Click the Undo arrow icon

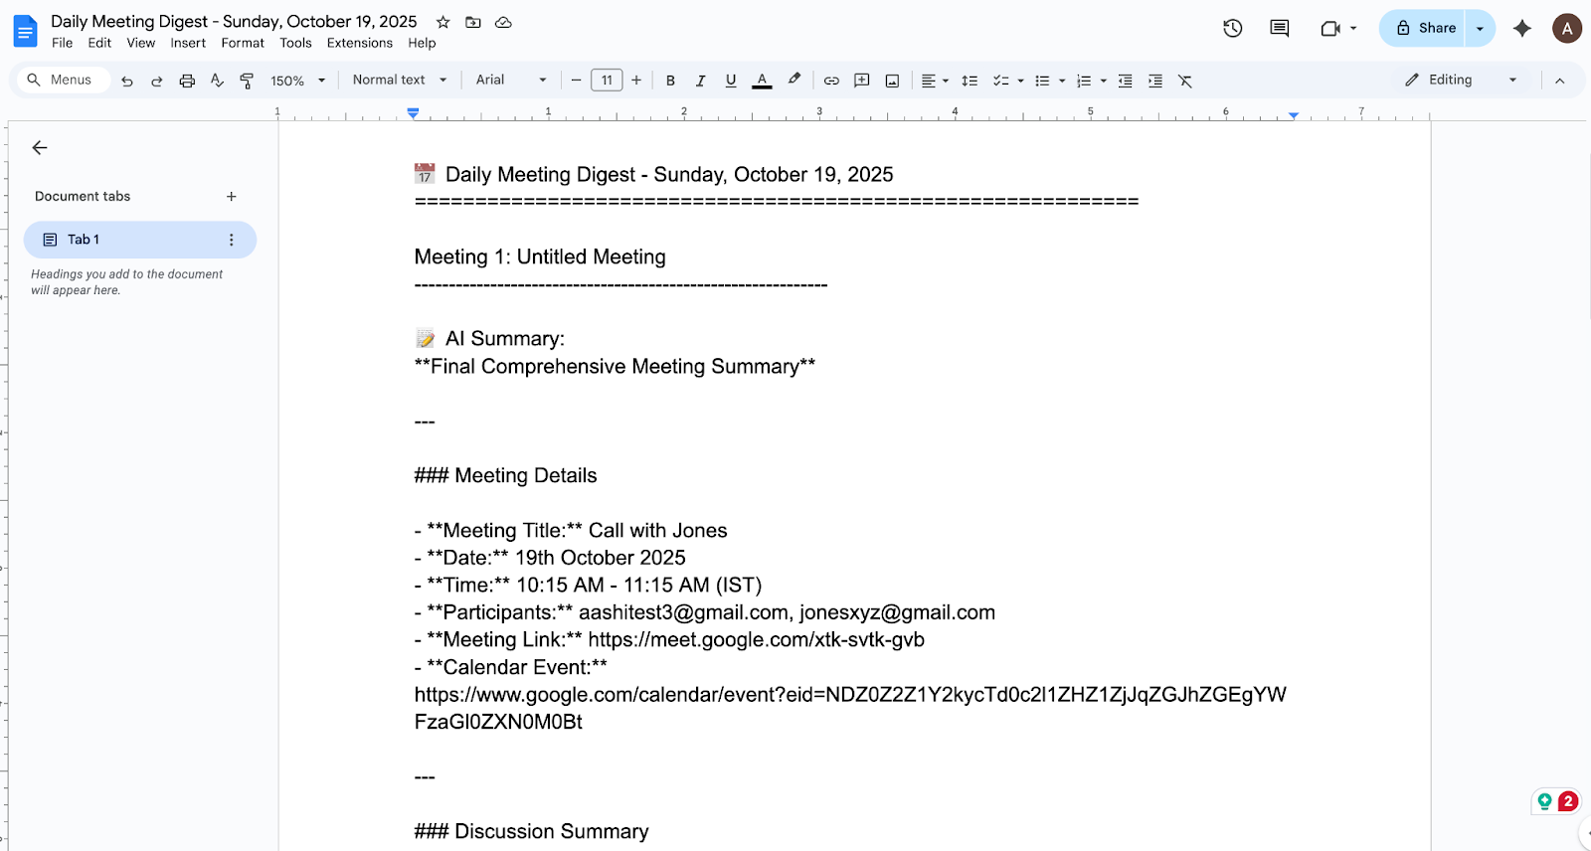coord(127,81)
